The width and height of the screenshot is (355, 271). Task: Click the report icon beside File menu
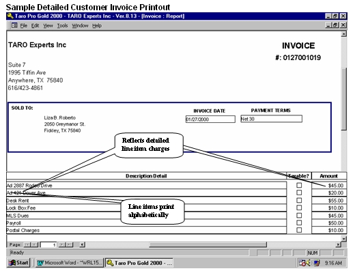pyautogui.click(x=14, y=25)
